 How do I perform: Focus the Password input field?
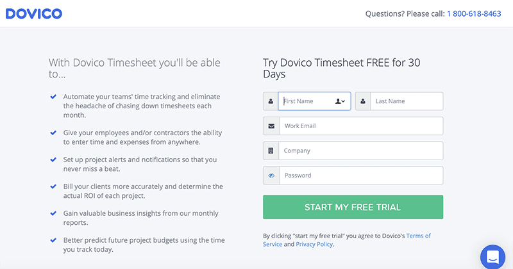(x=360, y=175)
